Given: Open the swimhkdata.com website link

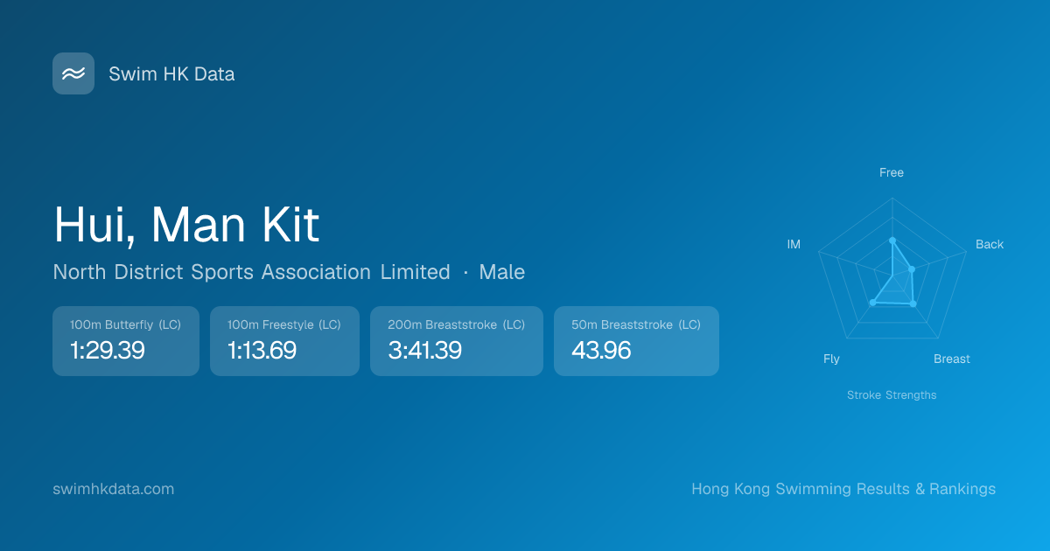Looking at the screenshot, I should pyautogui.click(x=114, y=489).
